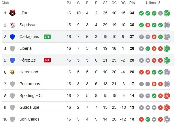Click the LDA club crest icon
174x126 pixels.
[x=12, y=13]
